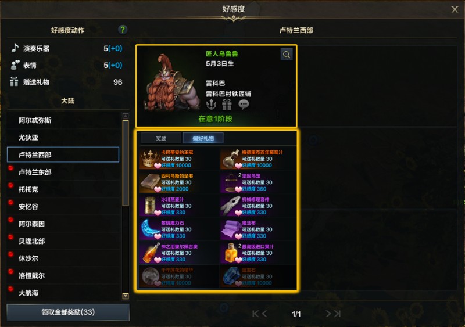This screenshot has height=327, width=465.
Task: Select the 魔法布 purple cloth icon
Action: point(230,229)
